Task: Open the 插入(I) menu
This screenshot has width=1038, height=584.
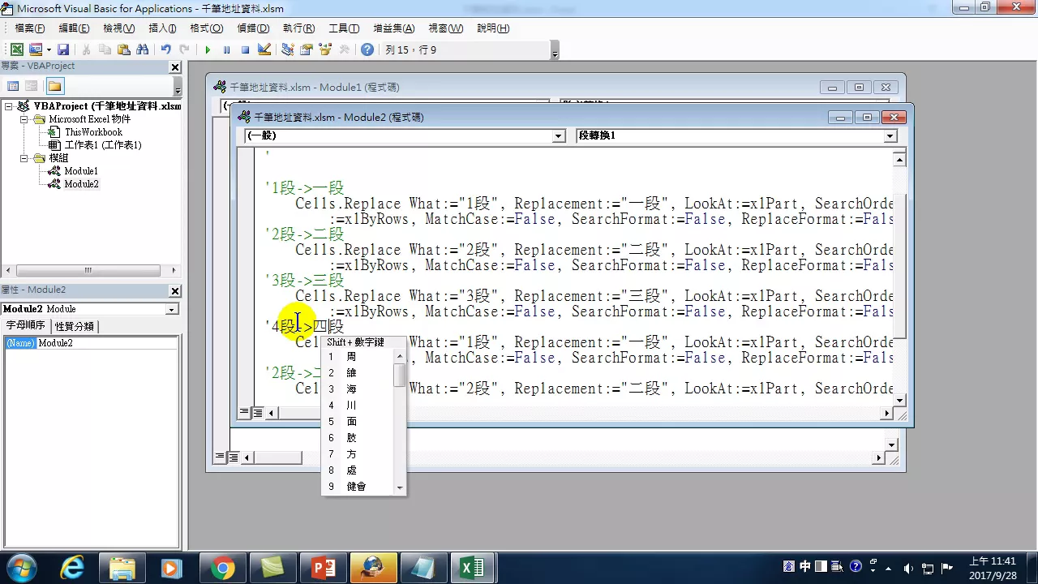Action: 162,28
